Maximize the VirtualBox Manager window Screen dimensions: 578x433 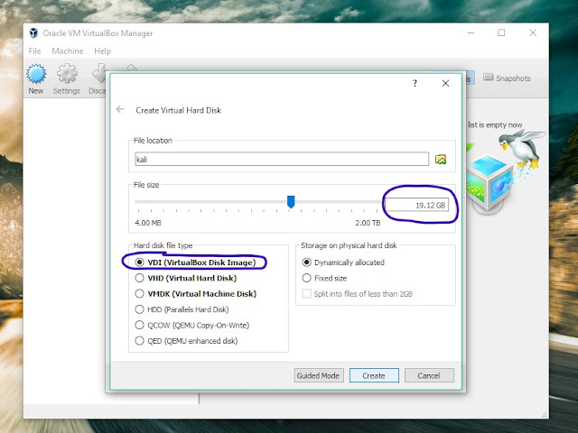[x=501, y=32]
